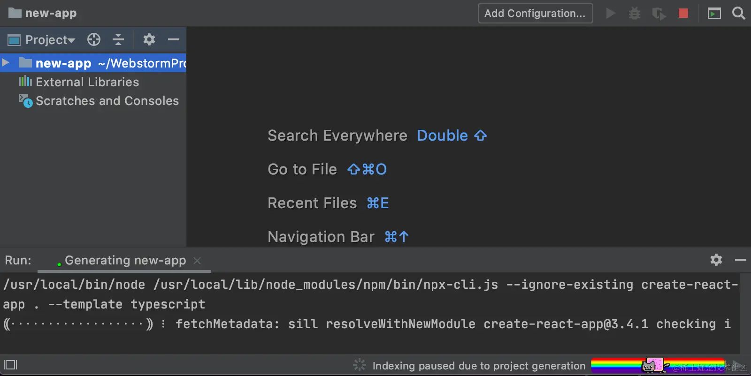This screenshot has height=376, width=751.
Task: Click the Go to File hint
Action: (302, 169)
